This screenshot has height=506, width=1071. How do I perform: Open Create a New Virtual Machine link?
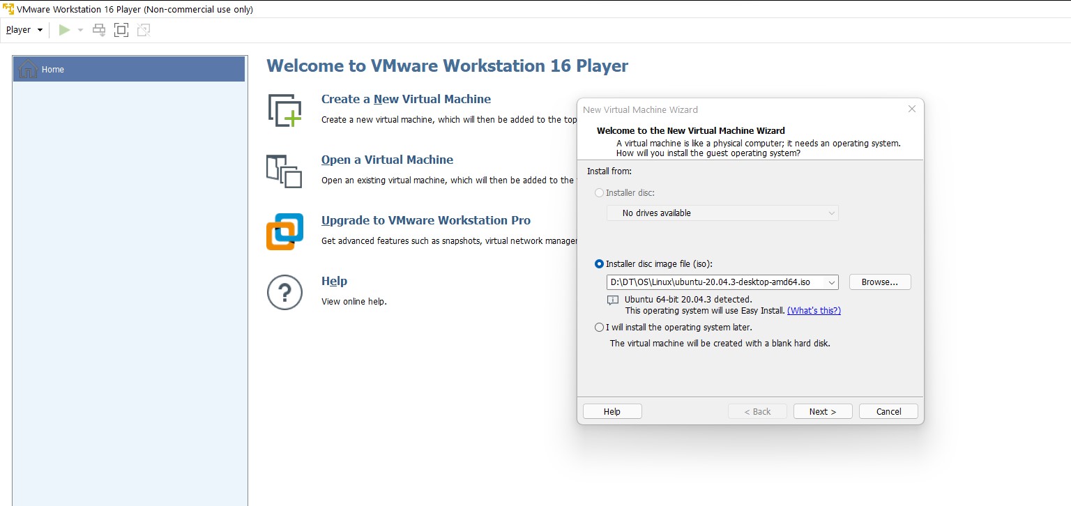(x=406, y=99)
